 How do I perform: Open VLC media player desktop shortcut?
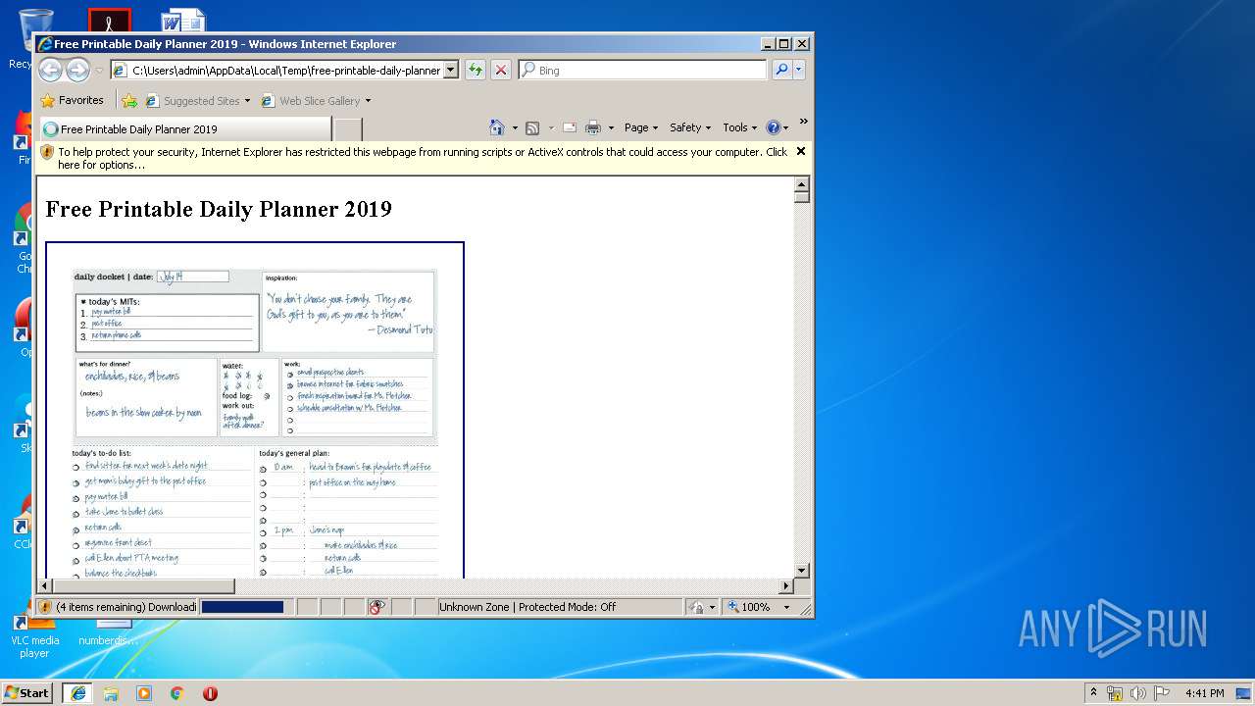pyautogui.click(x=34, y=637)
